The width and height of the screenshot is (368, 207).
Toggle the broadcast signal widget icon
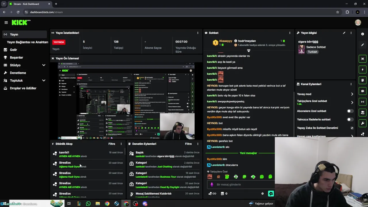[x=363, y=102]
